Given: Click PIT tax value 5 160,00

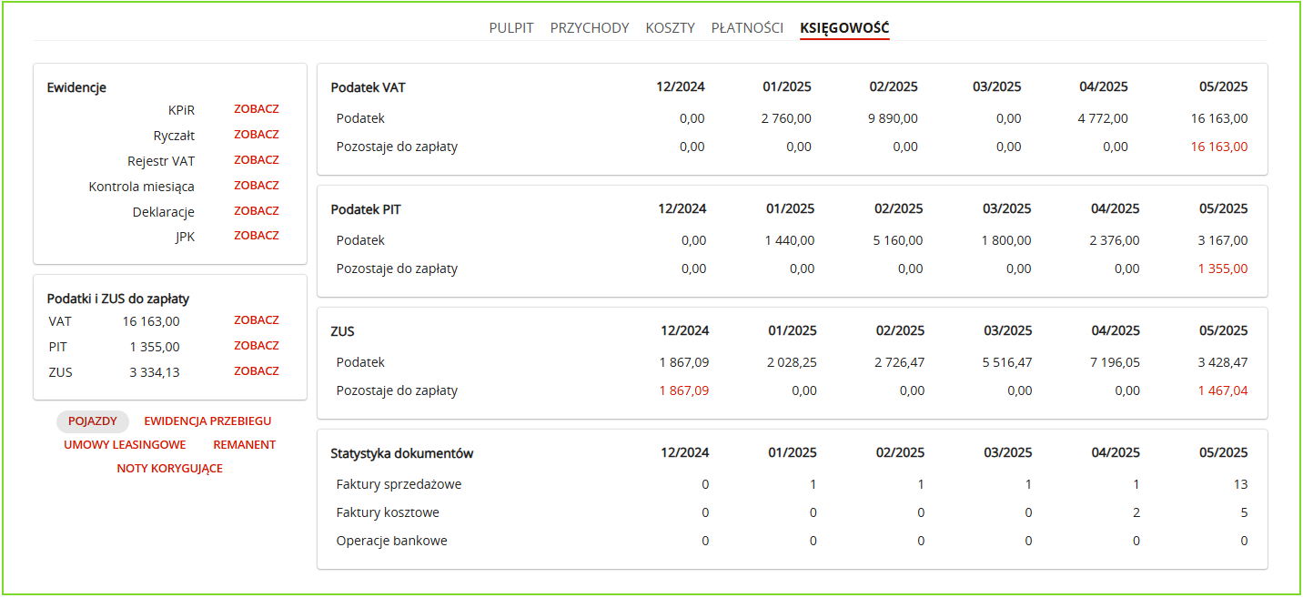Looking at the screenshot, I should (898, 240).
